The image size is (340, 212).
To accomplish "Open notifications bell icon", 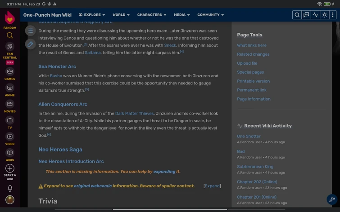I will click(x=10, y=189).
